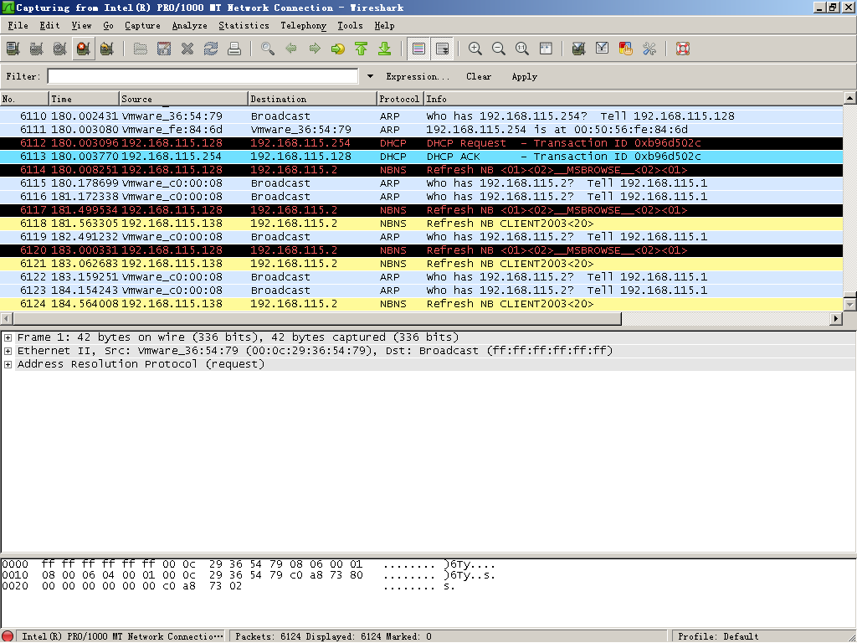Jump to the last packet
Image resolution: width=857 pixels, height=643 pixels.
tap(385, 49)
